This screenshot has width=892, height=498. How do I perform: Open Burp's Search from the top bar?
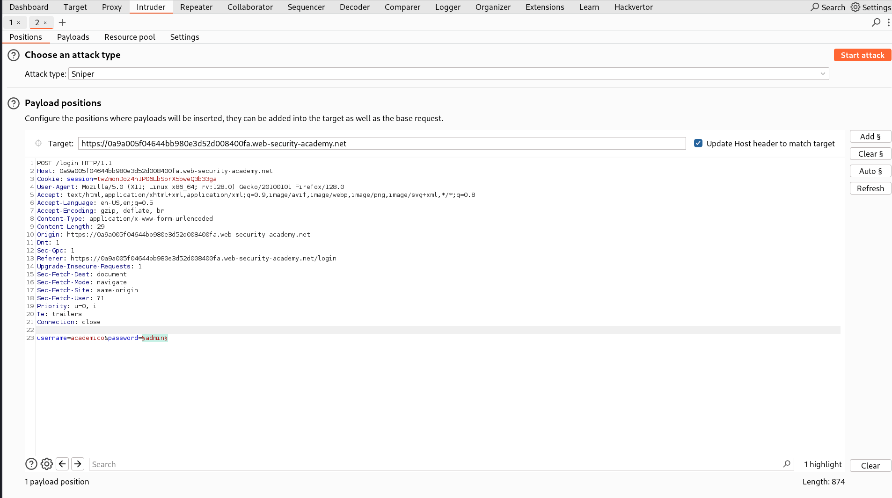827,7
